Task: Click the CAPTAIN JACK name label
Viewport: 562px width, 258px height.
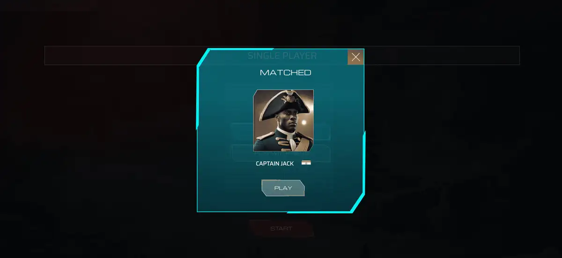Action: (275, 164)
